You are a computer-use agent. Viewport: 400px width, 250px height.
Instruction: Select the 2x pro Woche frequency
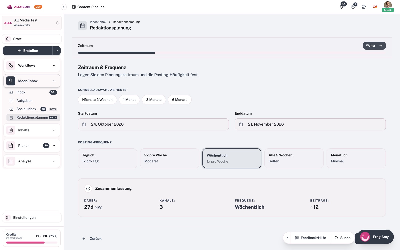pyautogui.click(x=170, y=158)
